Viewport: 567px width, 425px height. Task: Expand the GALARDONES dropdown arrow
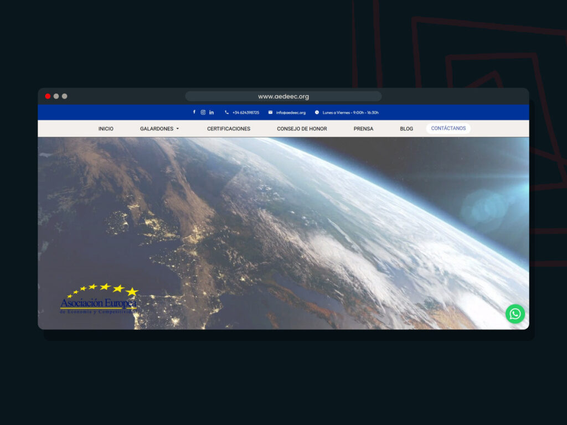(x=178, y=128)
